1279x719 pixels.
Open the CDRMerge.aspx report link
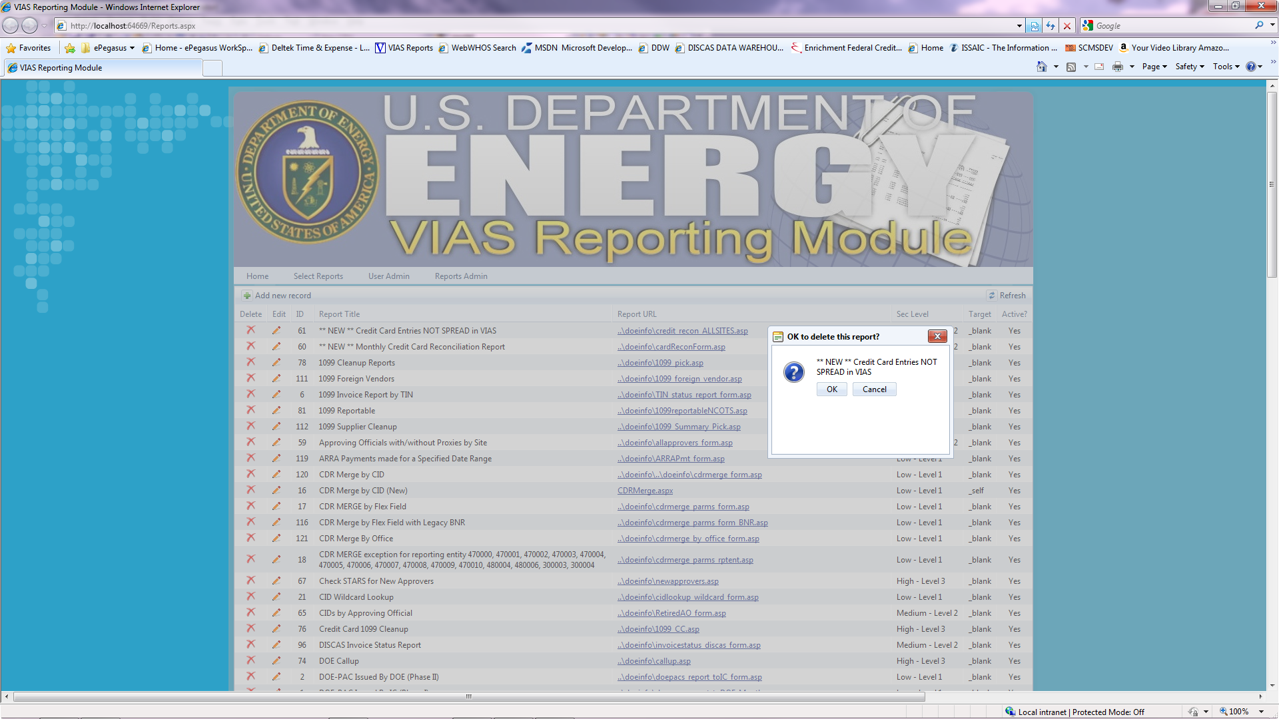(x=644, y=491)
